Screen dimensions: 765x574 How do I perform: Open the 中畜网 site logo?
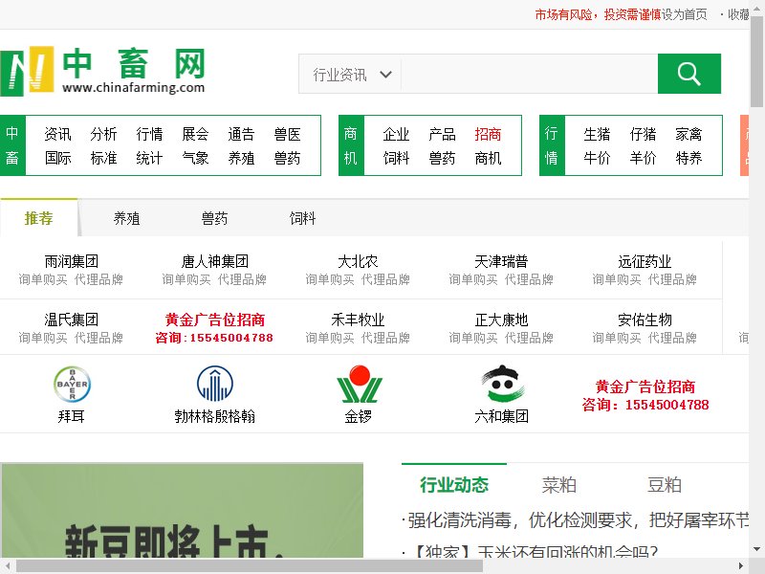click(x=103, y=71)
